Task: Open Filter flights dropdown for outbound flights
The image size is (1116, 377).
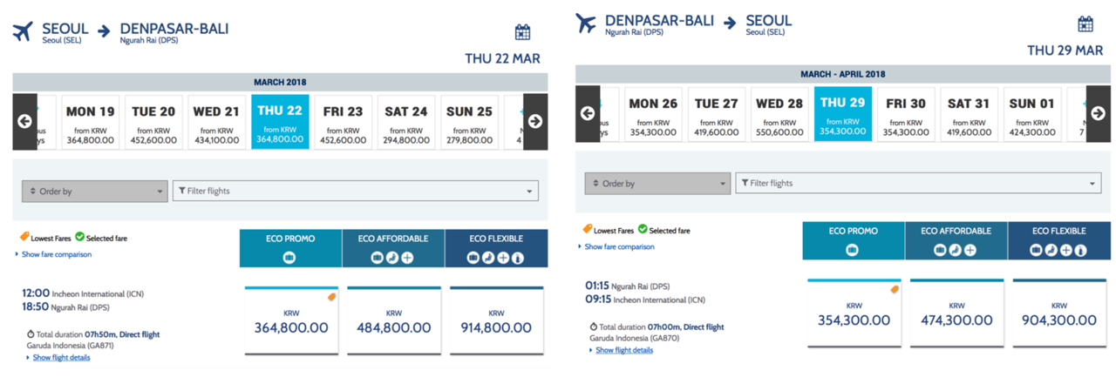Action: (x=356, y=191)
